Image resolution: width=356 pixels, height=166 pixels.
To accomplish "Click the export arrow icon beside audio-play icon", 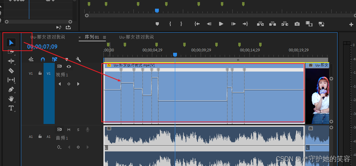I will [68, 27].
